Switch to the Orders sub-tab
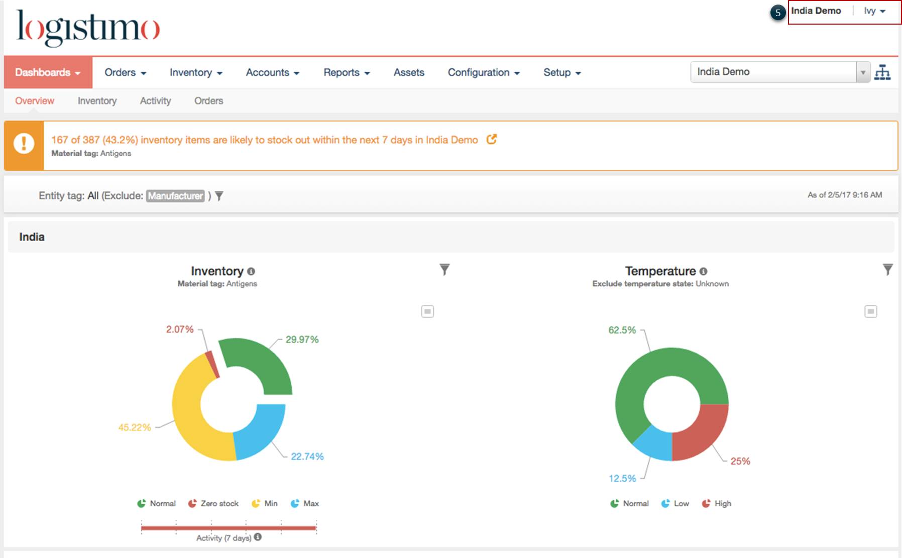902x558 pixels. pos(209,100)
